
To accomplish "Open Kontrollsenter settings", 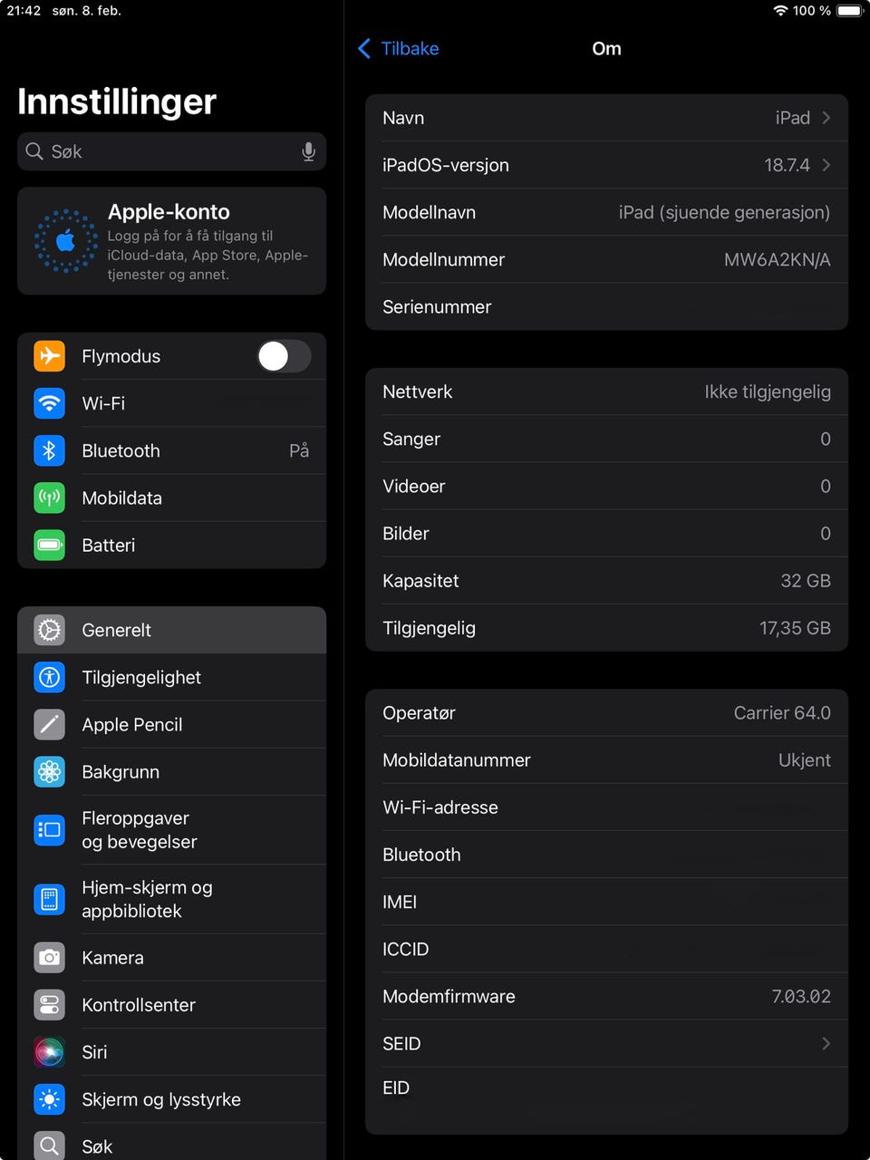I will coord(171,1004).
